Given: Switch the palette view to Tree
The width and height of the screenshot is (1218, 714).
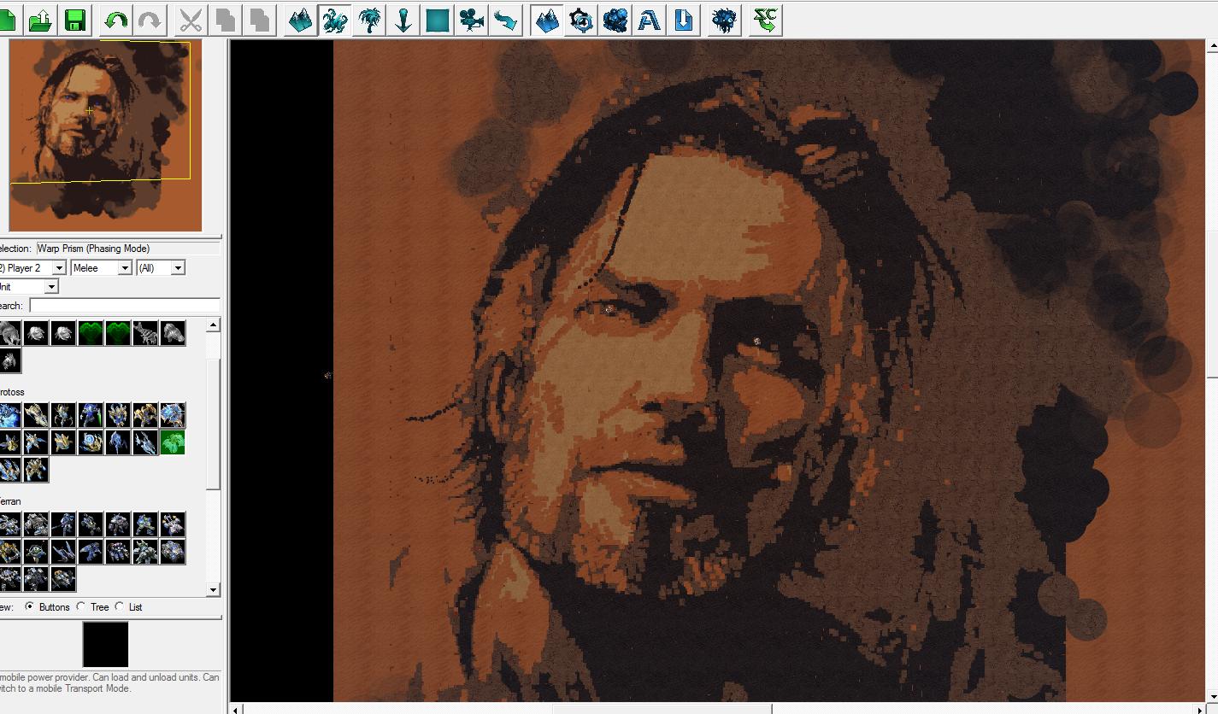Looking at the screenshot, I should (x=93, y=607).
